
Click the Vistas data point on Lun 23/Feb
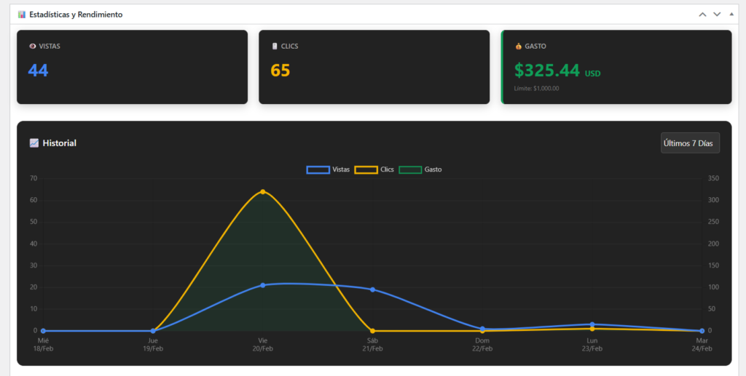click(592, 324)
